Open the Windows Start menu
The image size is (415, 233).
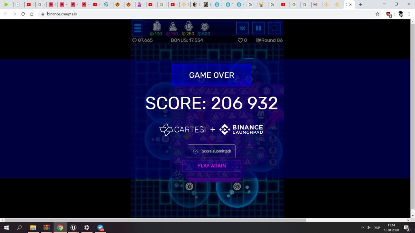click(6, 227)
